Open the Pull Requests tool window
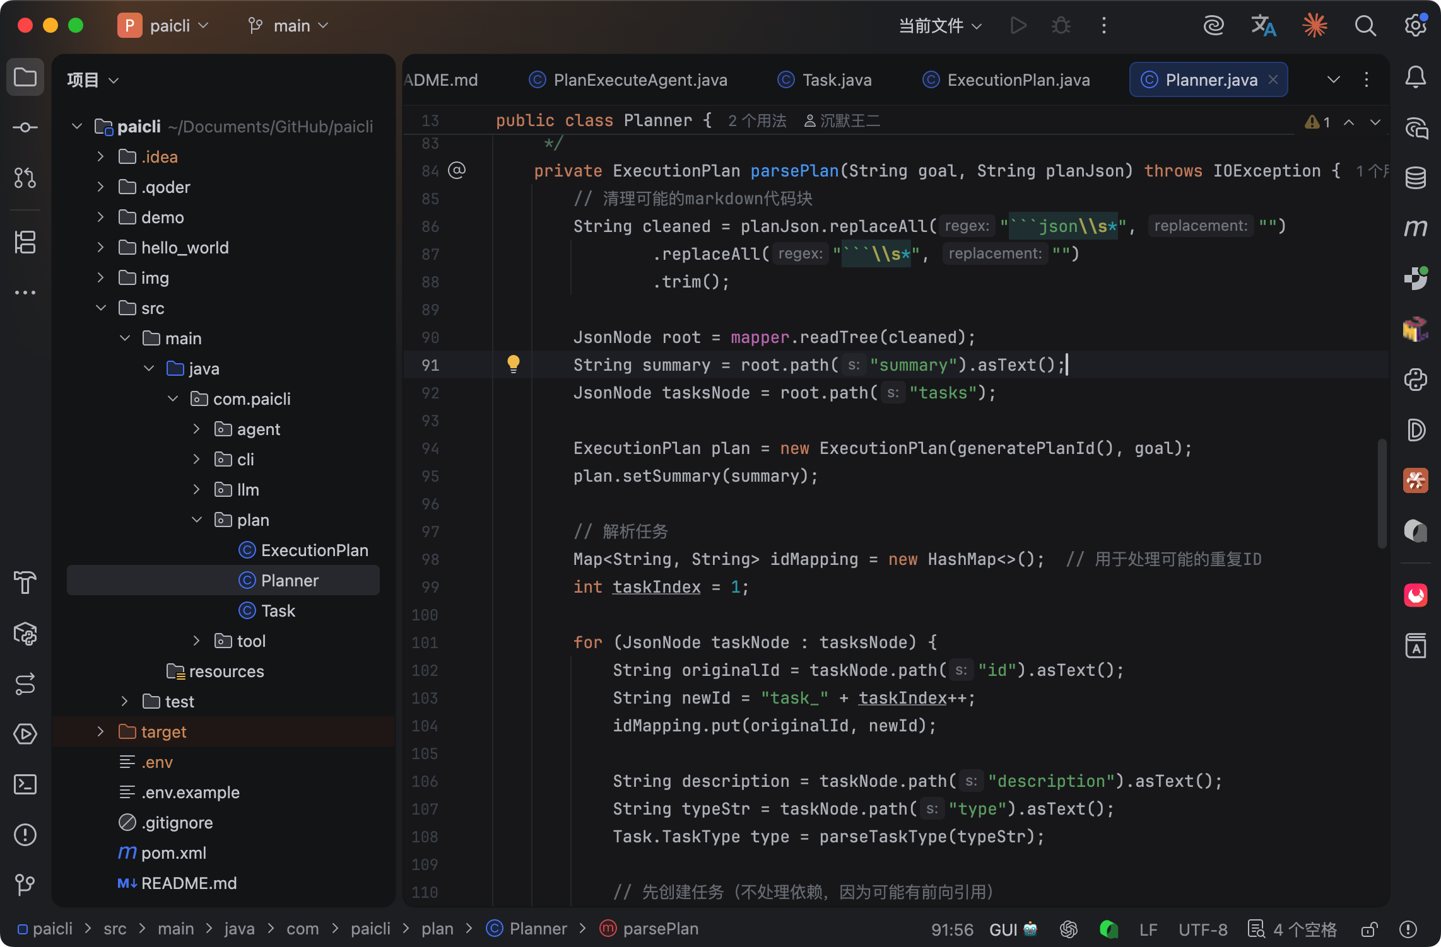 (25, 178)
